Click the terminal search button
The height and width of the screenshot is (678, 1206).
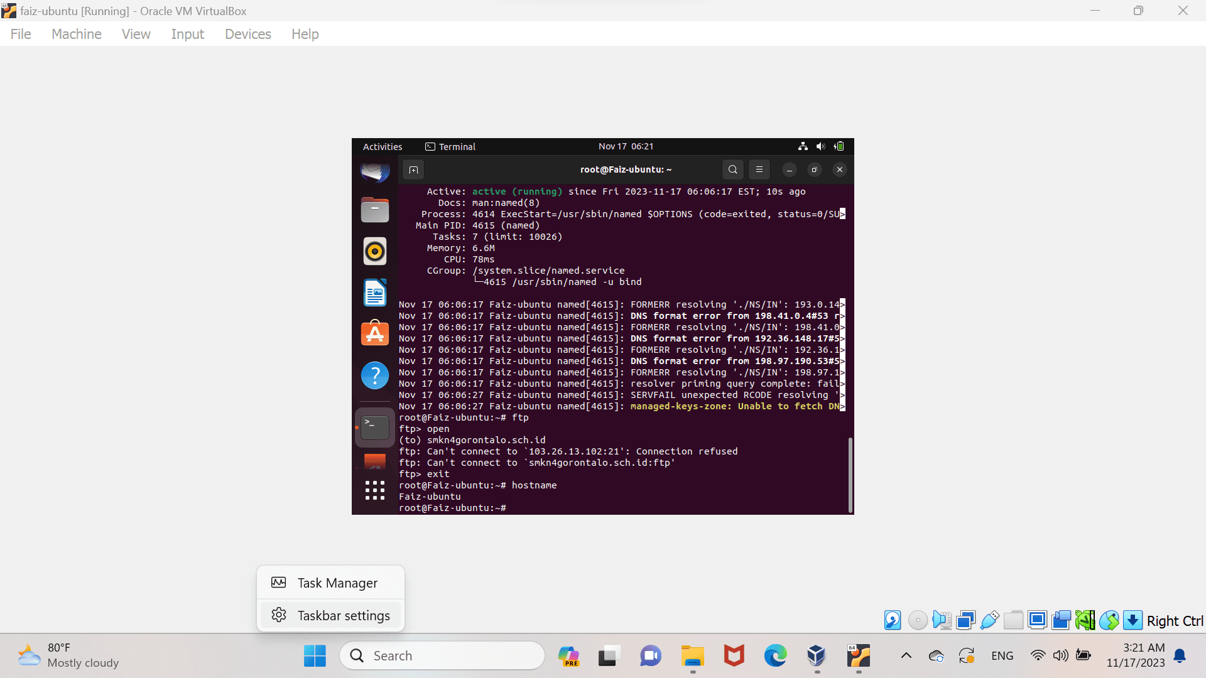coord(733,169)
